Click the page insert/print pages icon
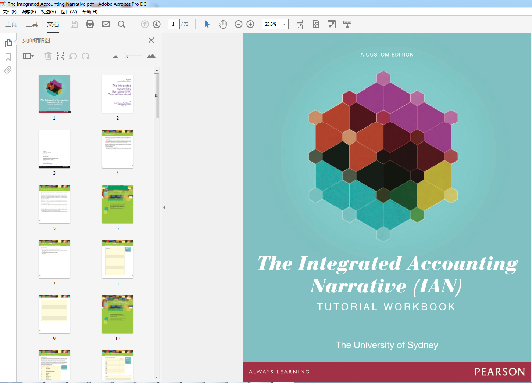Screen dimensions: 532x383 pyautogui.click(x=61, y=56)
